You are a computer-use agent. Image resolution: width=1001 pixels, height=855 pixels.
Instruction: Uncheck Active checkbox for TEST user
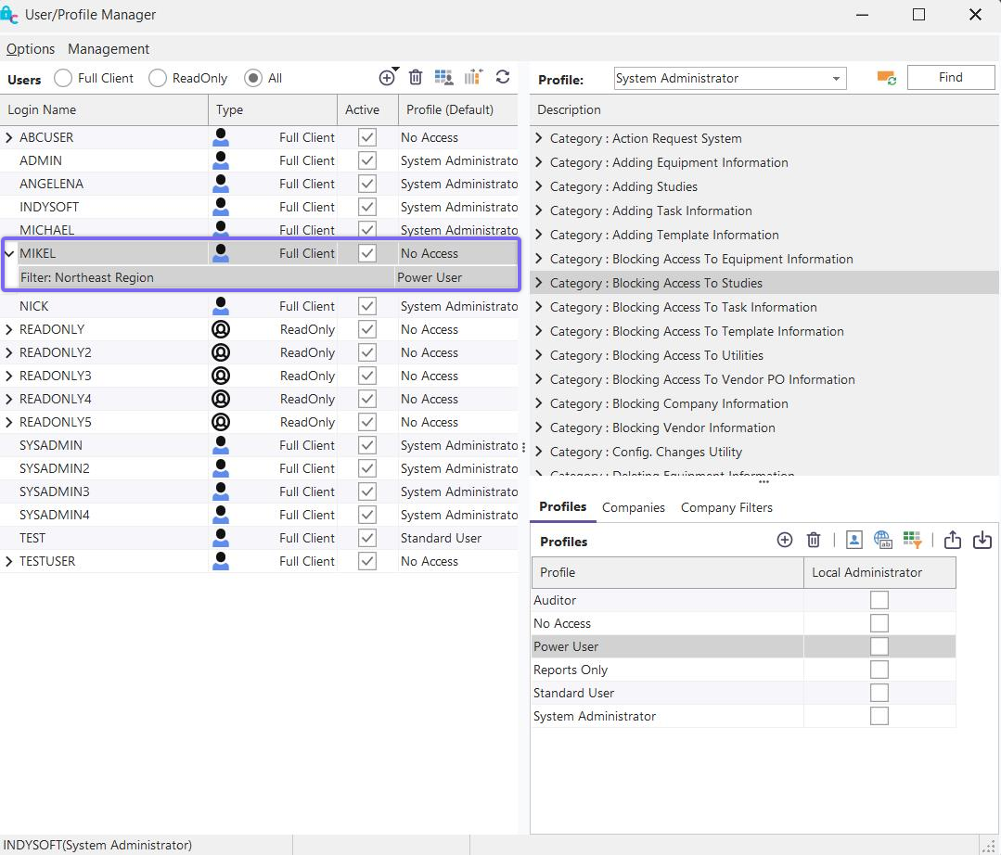pos(367,538)
